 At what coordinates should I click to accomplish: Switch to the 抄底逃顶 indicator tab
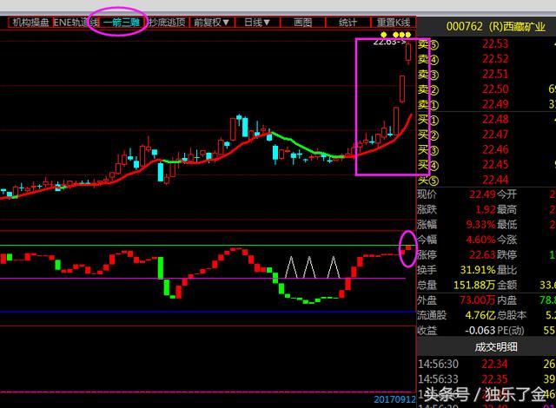[166, 23]
